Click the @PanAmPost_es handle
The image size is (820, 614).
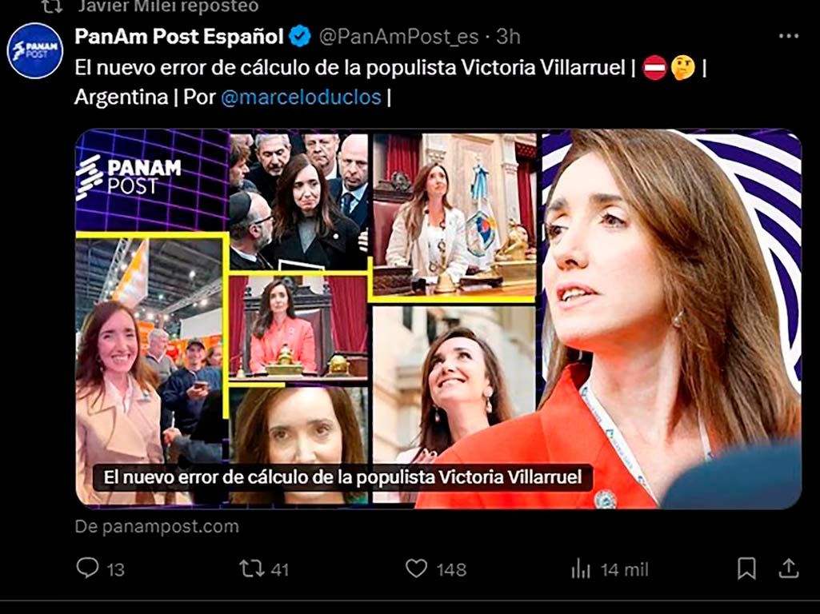[x=398, y=37]
